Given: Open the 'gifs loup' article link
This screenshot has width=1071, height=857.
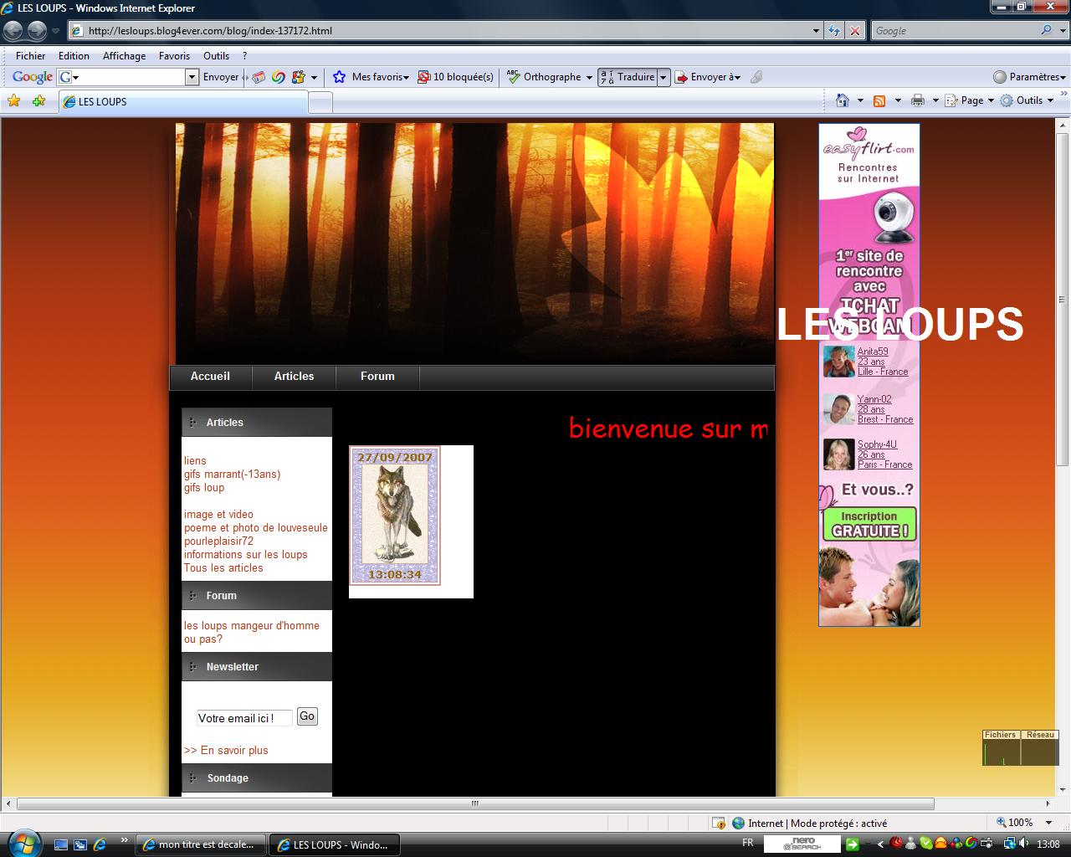Looking at the screenshot, I should tap(204, 488).
